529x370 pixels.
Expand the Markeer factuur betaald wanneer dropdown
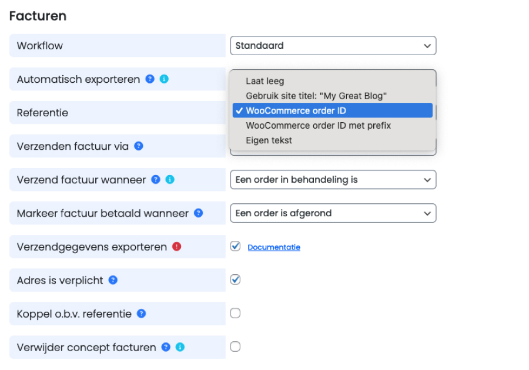click(x=333, y=213)
